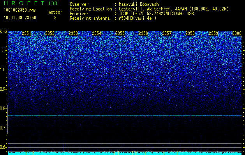Click the Receiving antenna field label
The width and height of the screenshot is (245, 155).
[90, 18]
